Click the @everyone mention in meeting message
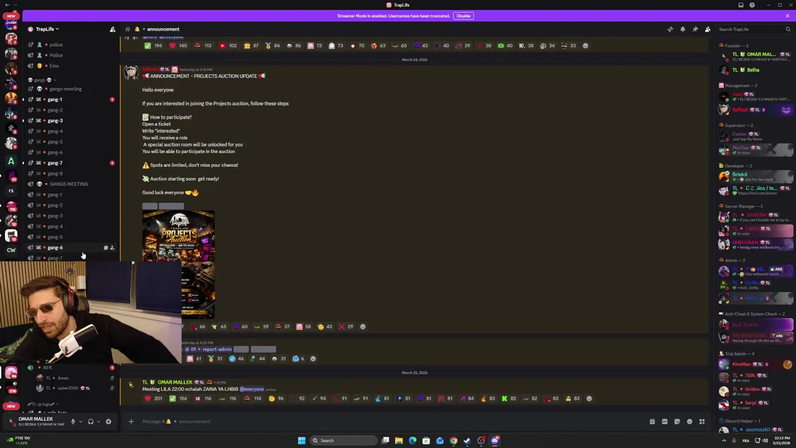 252,390
